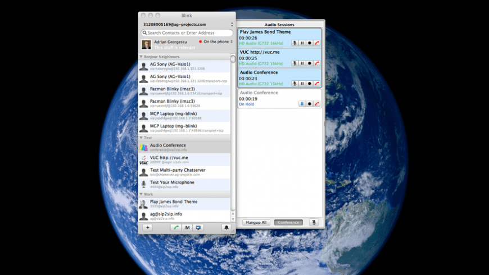489x275 pixels.
Task: Select Pacman Blinky contact with port 59628
Action: click(184, 103)
